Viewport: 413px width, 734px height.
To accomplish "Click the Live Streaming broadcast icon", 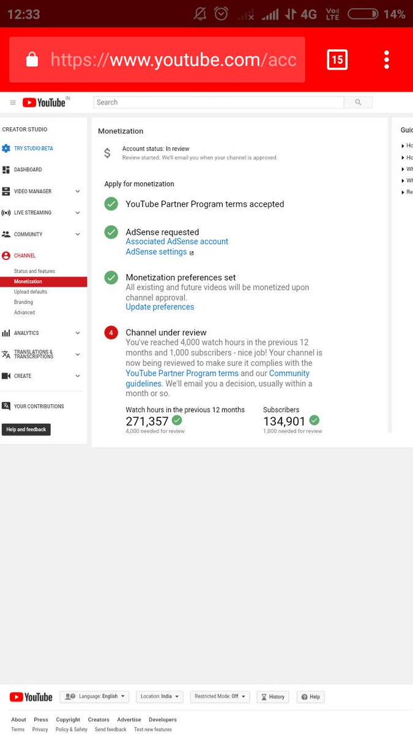I will tap(6, 213).
